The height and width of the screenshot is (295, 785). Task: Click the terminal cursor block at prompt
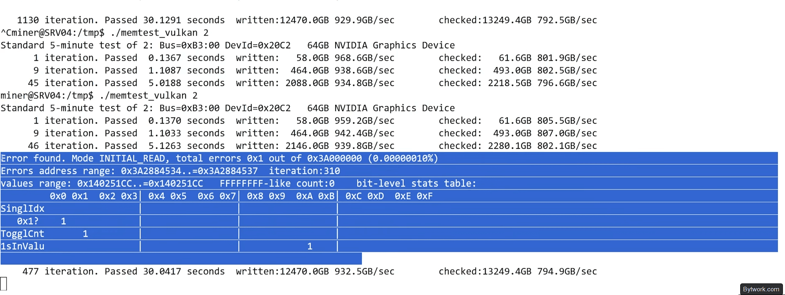(4, 283)
